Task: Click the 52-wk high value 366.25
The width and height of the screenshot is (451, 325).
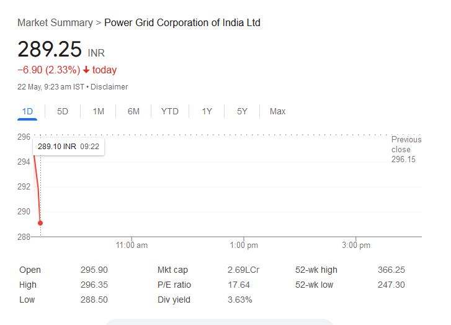Action: (x=391, y=270)
